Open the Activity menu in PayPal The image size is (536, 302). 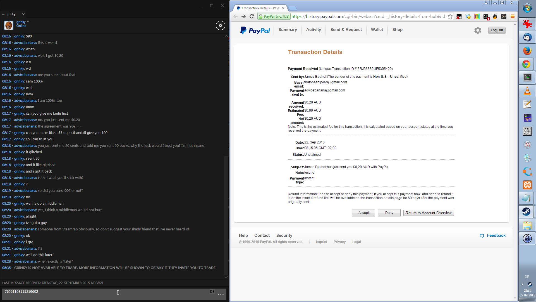click(313, 30)
